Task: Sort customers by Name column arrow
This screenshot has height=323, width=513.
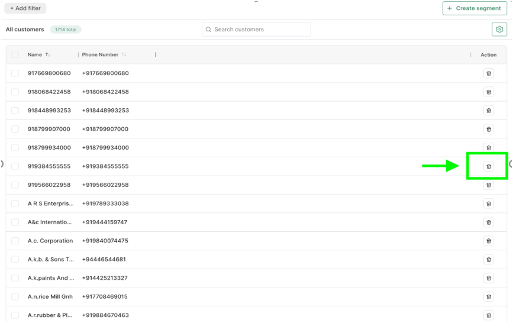Action: pos(48,55)
